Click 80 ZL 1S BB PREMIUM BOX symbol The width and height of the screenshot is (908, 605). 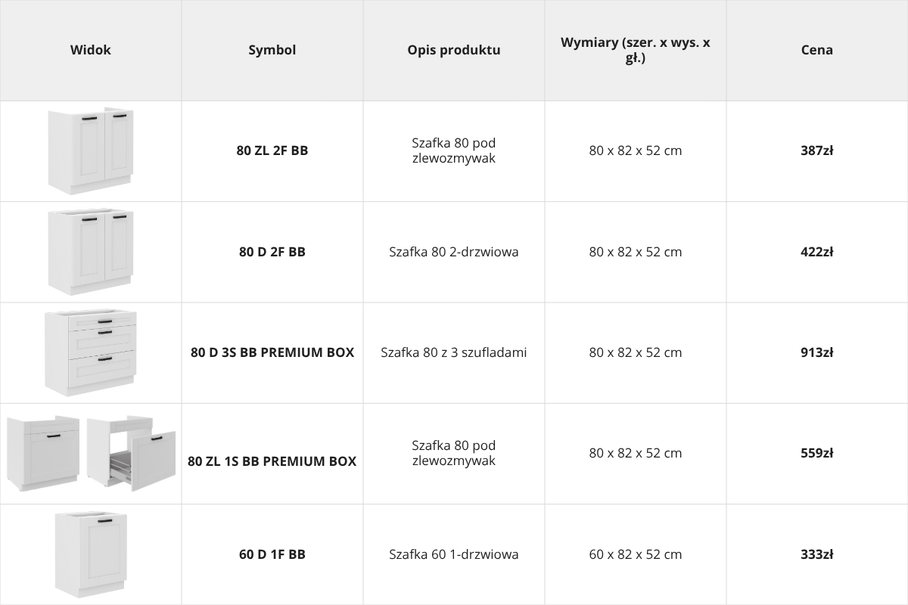point(272,461)
